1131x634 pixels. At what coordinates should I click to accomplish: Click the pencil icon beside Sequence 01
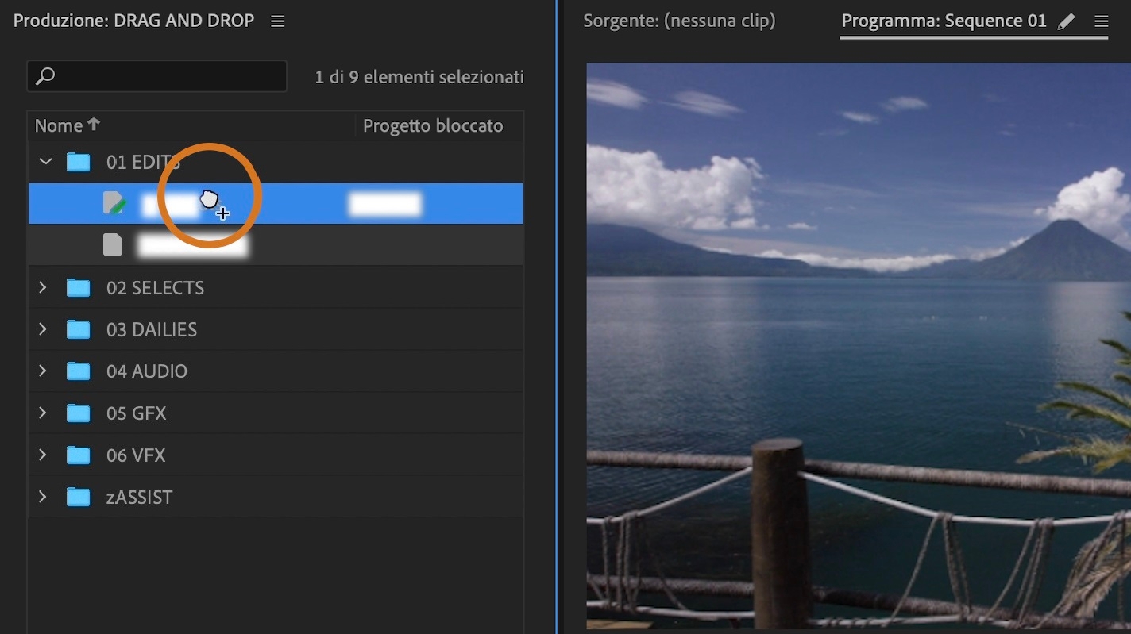[x=1067, y=21]
